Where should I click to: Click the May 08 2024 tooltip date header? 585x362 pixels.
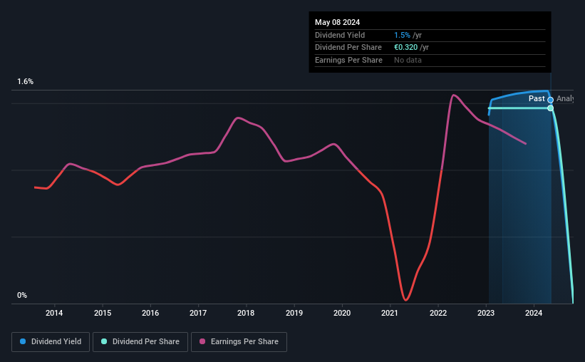click(338, 22)
